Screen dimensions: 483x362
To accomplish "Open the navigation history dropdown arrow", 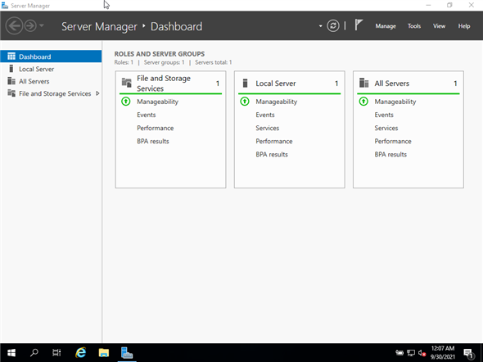I will point(42,25).
